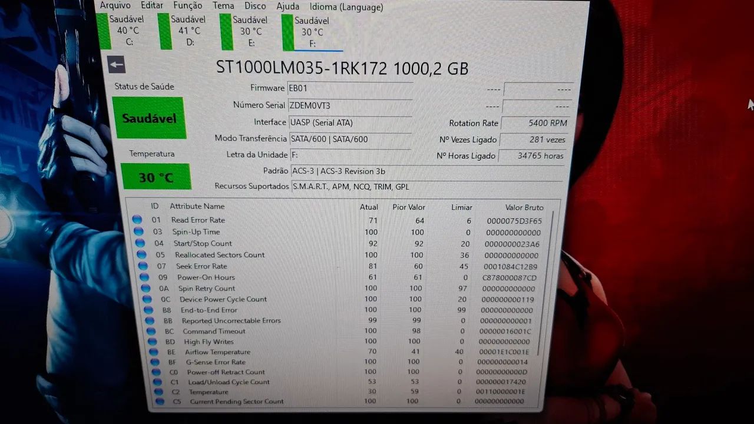This screenshot has height=424, width=754.
Task: Open the Disco menu
Action: (x=255, y=5)
